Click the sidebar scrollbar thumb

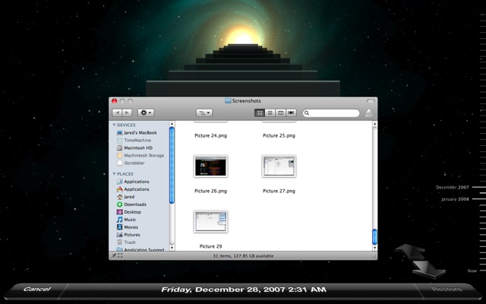pyautogui.click(x=172, y=165)
